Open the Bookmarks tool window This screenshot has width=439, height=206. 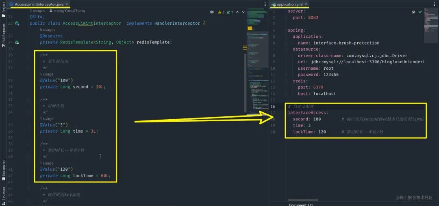[x=4, y=170]
